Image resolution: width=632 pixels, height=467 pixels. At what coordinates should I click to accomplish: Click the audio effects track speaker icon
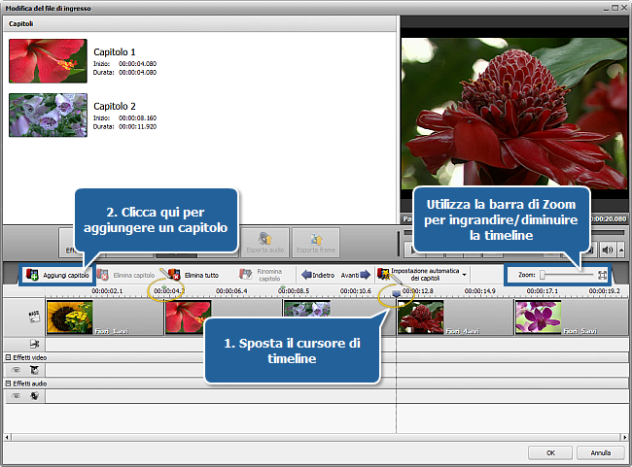34,394
